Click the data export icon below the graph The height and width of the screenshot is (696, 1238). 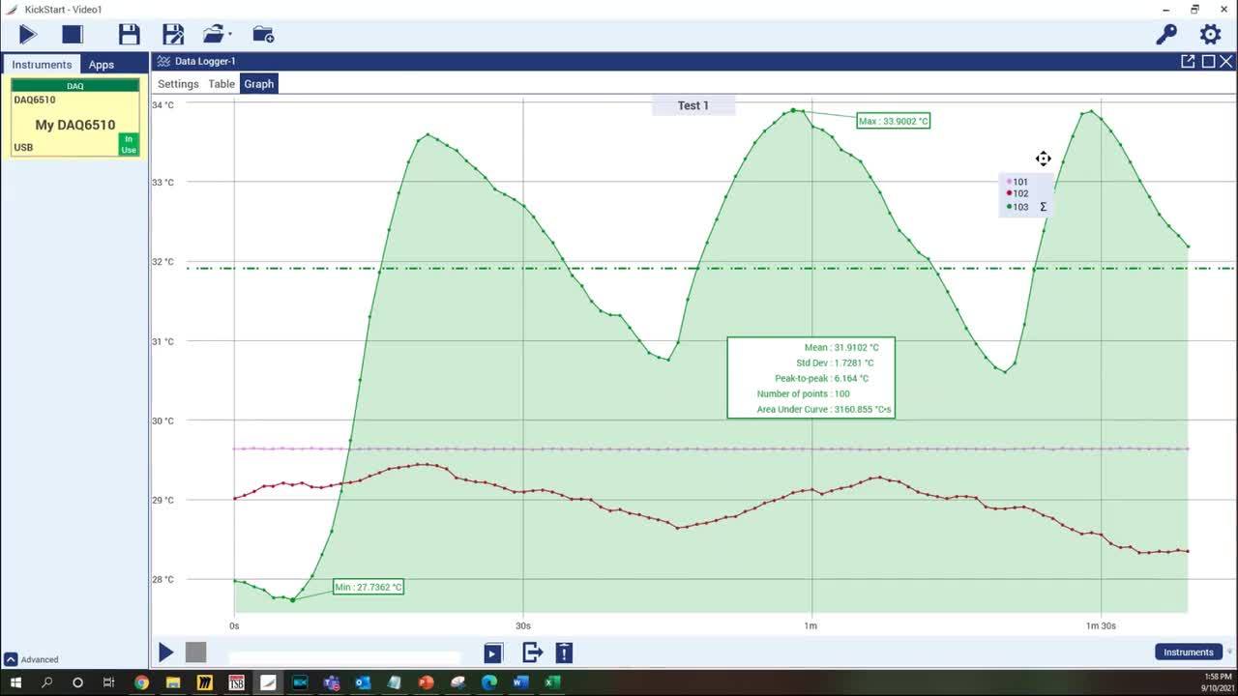tap(532, 652)
